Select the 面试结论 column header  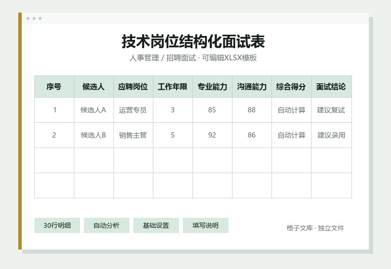click(331, 86)
